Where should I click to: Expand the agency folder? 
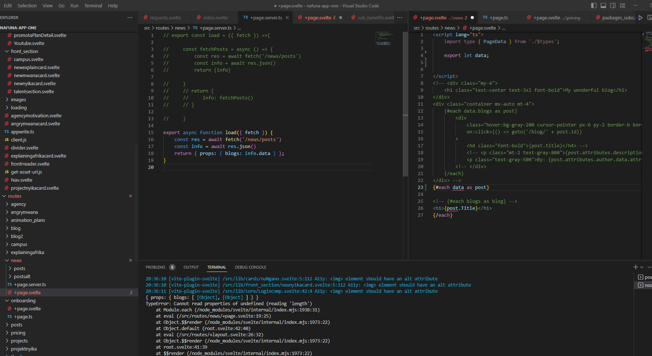[x=18, y=204]
